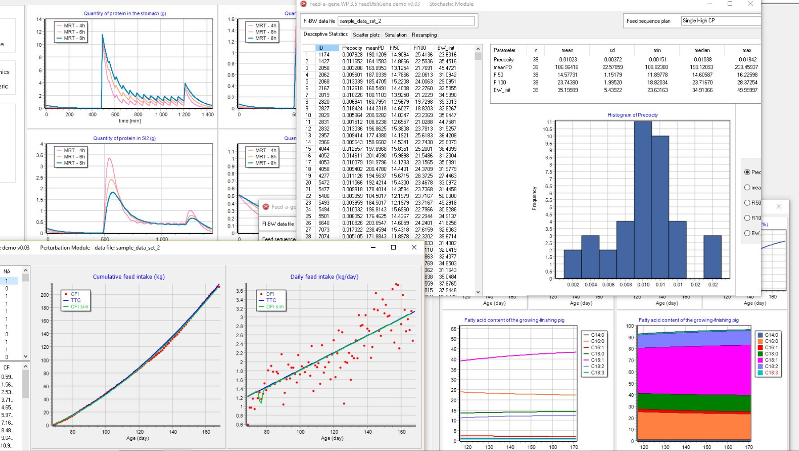Click the BW_init column header in data table

coord(446,48)
